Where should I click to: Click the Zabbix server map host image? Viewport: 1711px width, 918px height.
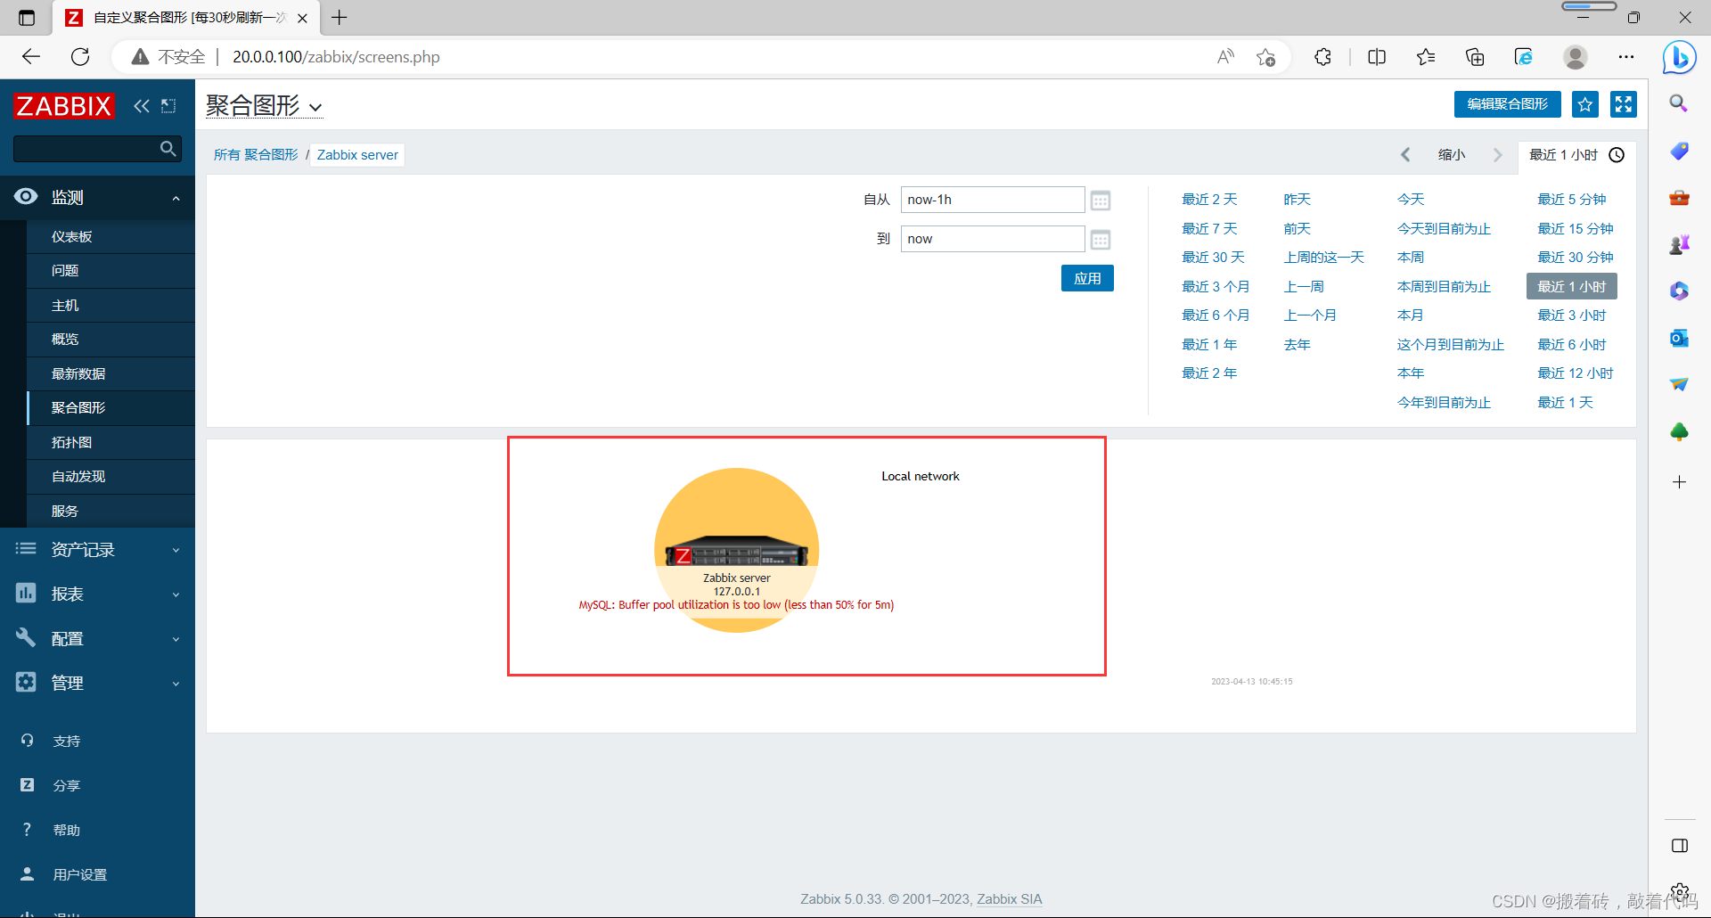737,550
